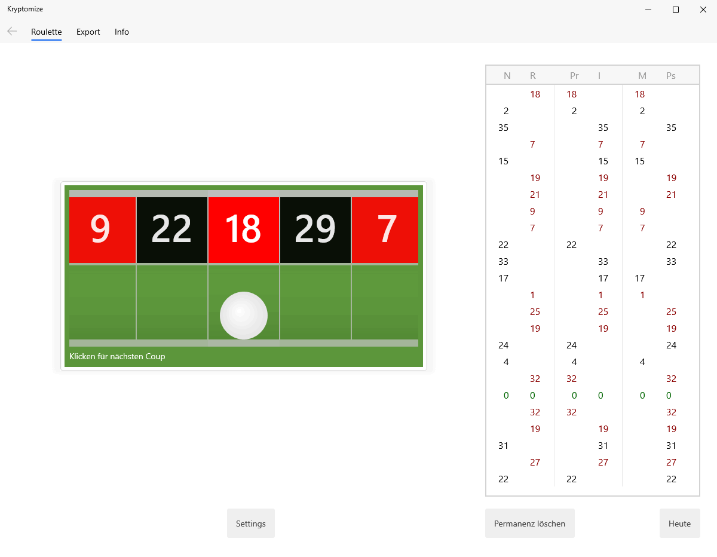717x557 pixels.
Task: Select 35 in the Ps column
Action: (x=672, y=128)
